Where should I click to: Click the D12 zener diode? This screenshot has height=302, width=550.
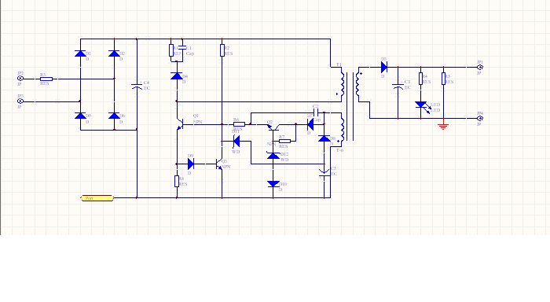point(273,155)
